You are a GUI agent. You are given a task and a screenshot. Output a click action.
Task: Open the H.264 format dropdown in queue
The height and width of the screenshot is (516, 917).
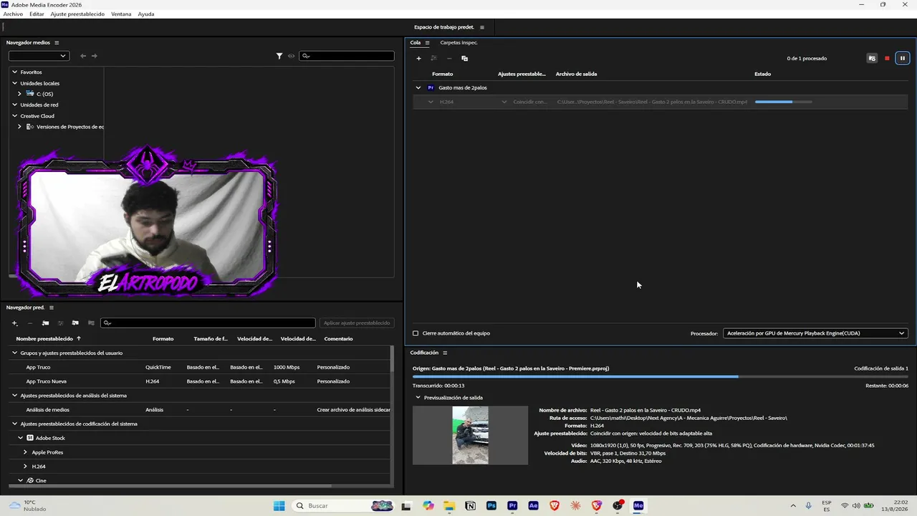[x=431, y=102]
